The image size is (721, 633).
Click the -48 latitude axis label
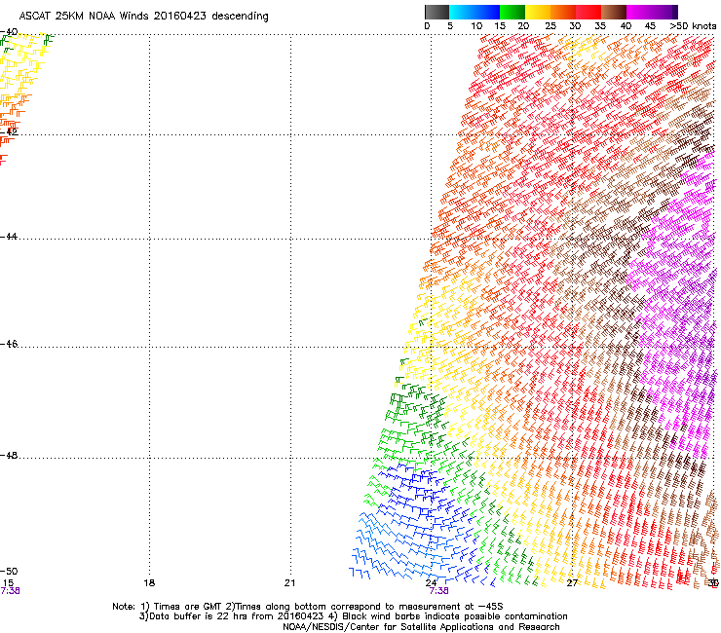[9, 455]
